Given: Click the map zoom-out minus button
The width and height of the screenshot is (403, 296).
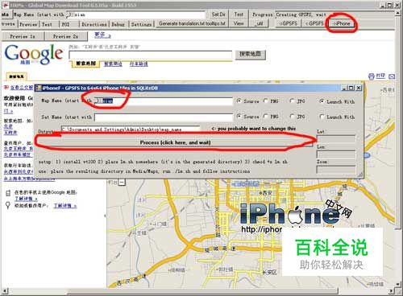Looking at the screenshot, I should pos(122,183).
